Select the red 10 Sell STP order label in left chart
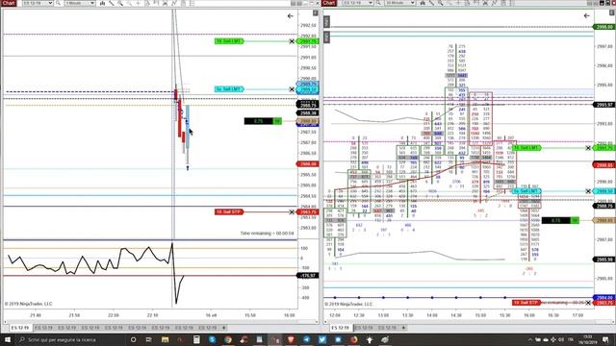The height and width of the screenshot is (346, 616). (229, 211)
